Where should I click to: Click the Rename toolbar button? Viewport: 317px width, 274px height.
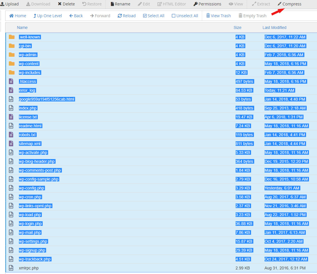coord(120,4)
